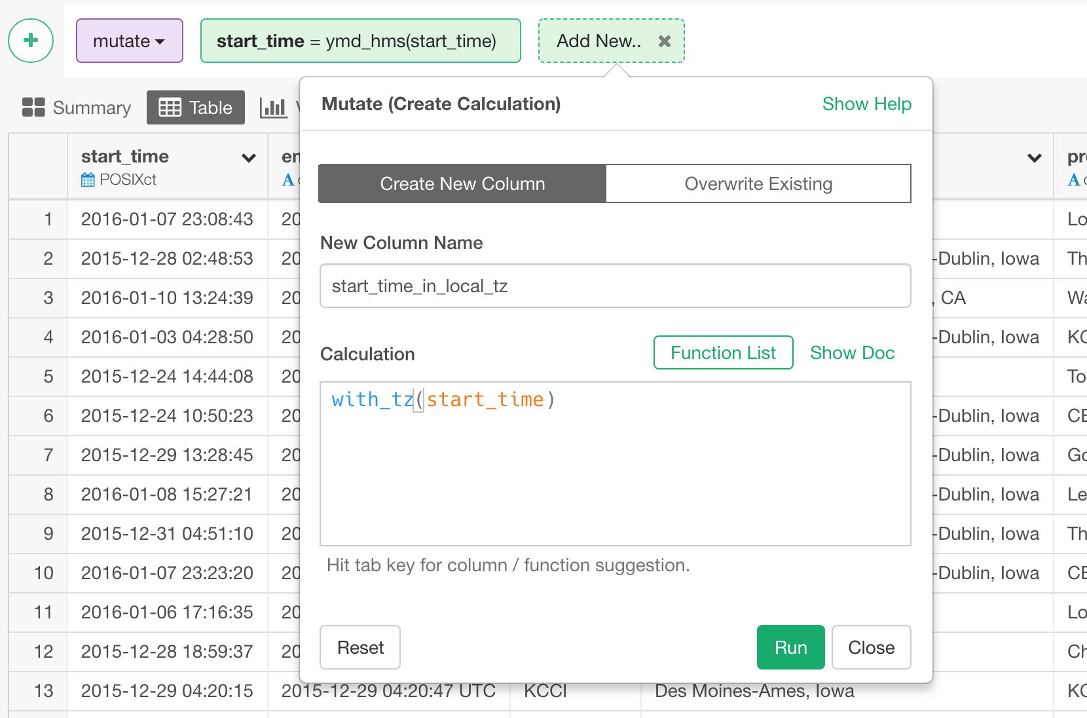Open column menu chevron right of dialog
1087x718 pixels.
(1034, 158)
